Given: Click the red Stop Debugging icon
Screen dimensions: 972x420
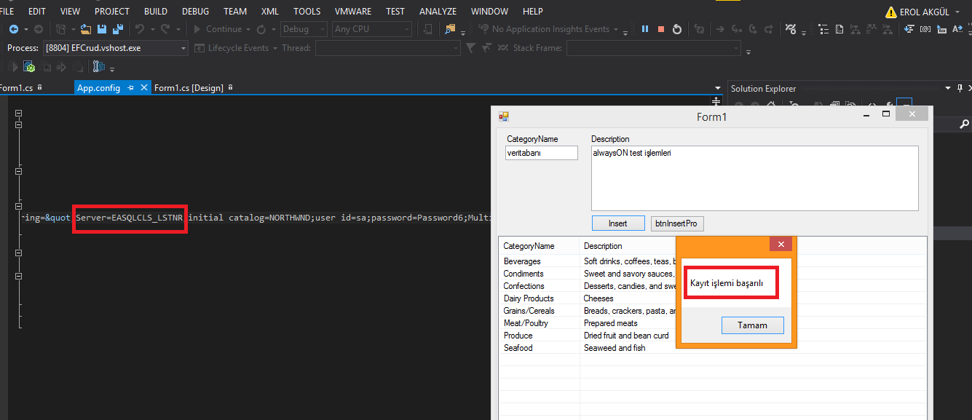Looking at the screenshot, I should click(x=661, y=29).
